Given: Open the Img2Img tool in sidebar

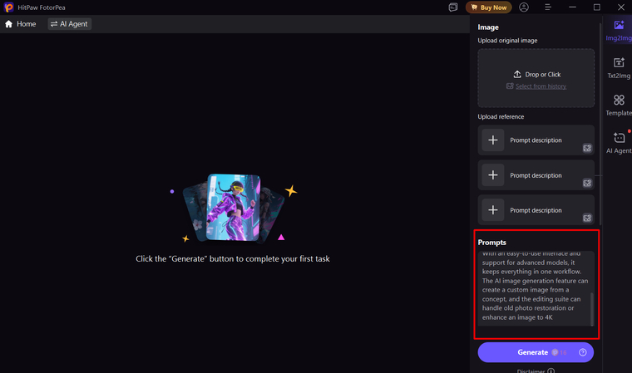Looking at the screenshot, I should [x=619, y=31].
